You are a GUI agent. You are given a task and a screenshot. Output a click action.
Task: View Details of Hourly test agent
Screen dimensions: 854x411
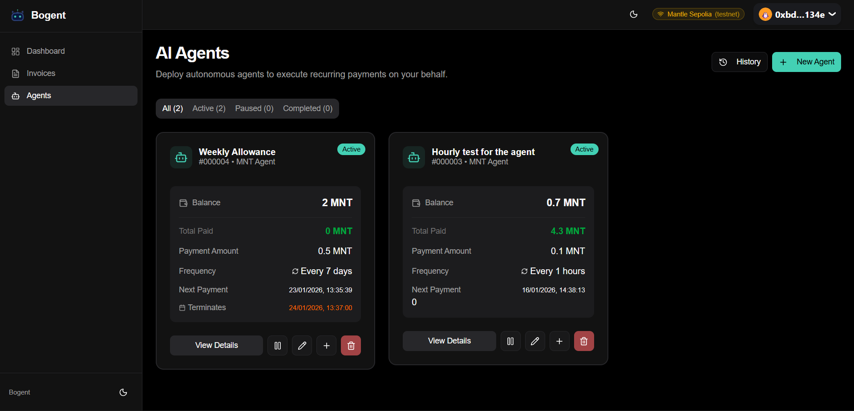coord(449,341)
